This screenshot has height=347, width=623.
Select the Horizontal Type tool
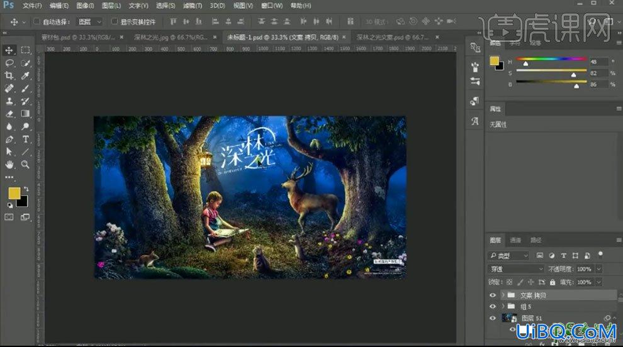[x=25, y=140]
